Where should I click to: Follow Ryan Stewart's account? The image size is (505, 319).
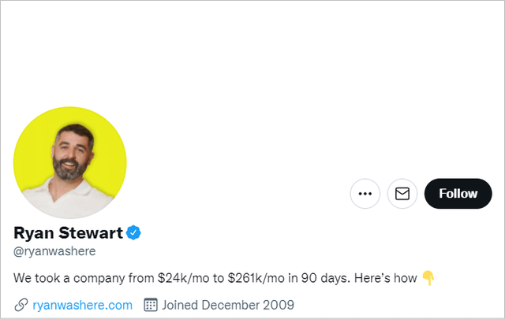[458, 194]
